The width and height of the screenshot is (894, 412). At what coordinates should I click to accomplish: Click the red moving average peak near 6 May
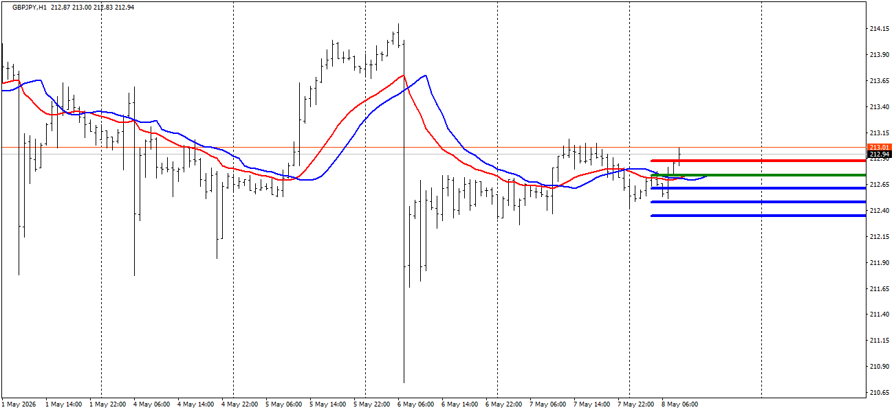click(404, 76)
